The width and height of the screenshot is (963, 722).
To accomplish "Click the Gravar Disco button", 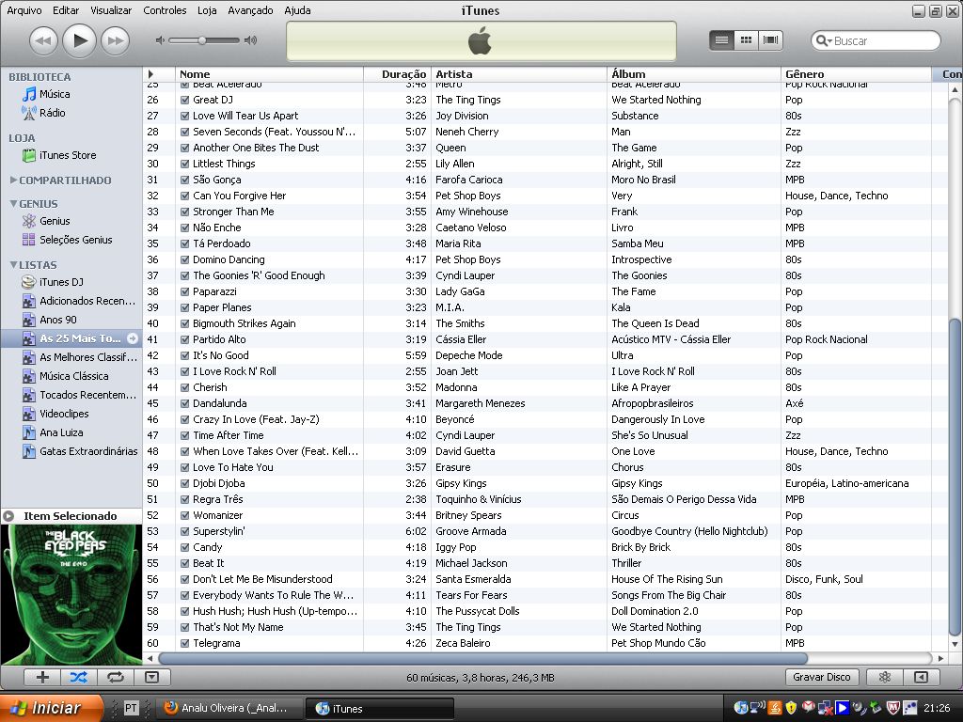I will coord(822,677).
